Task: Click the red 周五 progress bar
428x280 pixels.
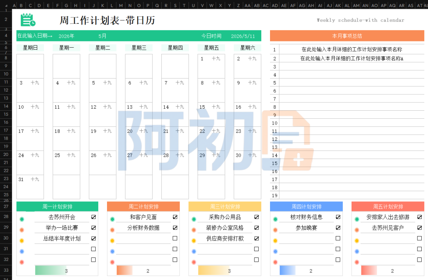Action: click(369, 270)
